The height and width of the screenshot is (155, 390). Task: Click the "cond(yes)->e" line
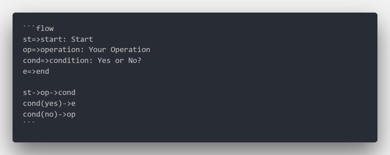[x=49, y=104]
